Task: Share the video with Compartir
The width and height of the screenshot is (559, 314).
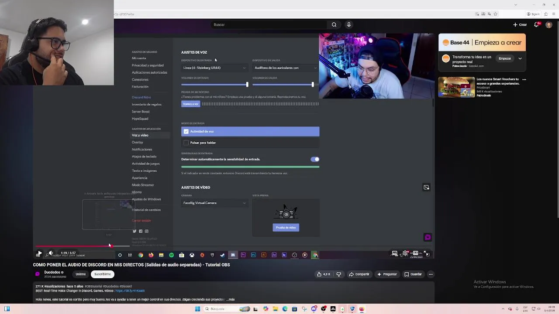Action: (359, 274)
